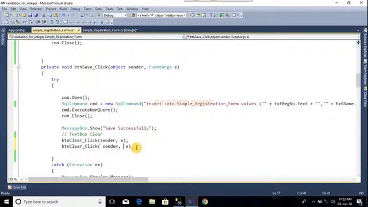This screenshot has width=368, height=207.
Task: Click the Toolbox wrench icon in toolbar
Action: click(216, 16)
